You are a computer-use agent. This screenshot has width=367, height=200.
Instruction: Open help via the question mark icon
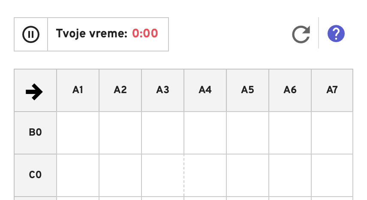(x=336, y=34)
